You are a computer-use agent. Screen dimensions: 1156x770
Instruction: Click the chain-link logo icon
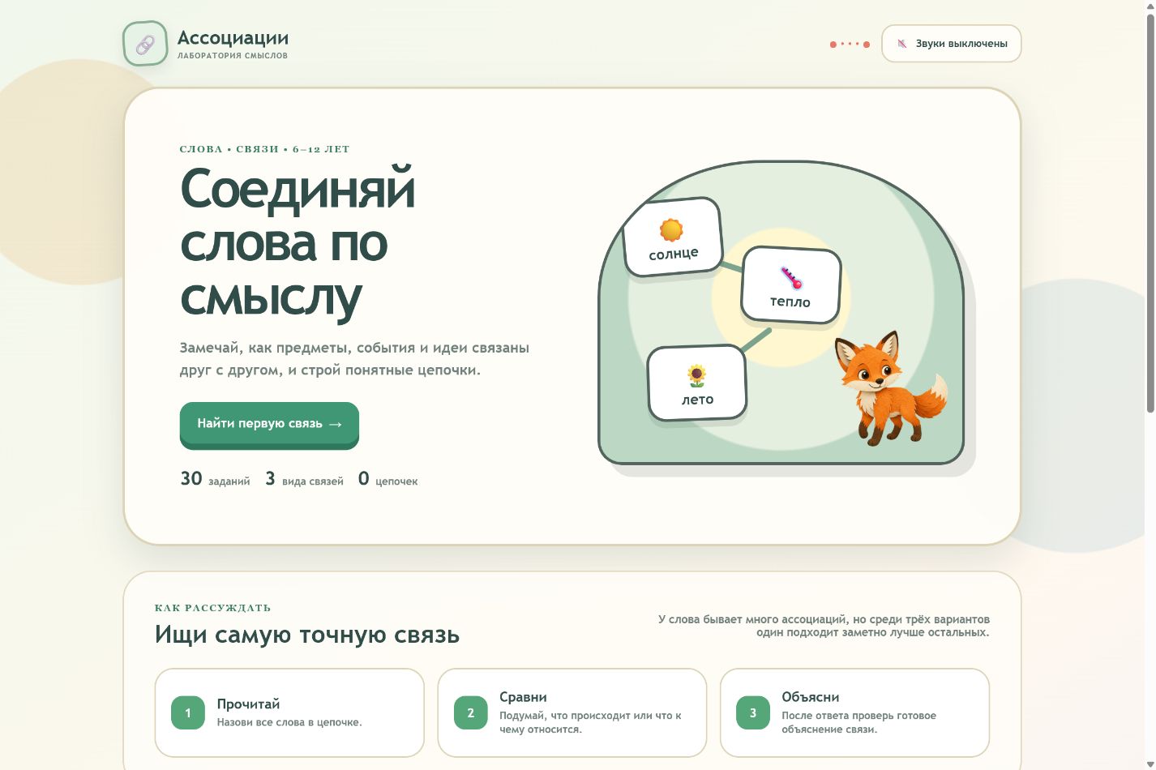(x=145, y=44)
